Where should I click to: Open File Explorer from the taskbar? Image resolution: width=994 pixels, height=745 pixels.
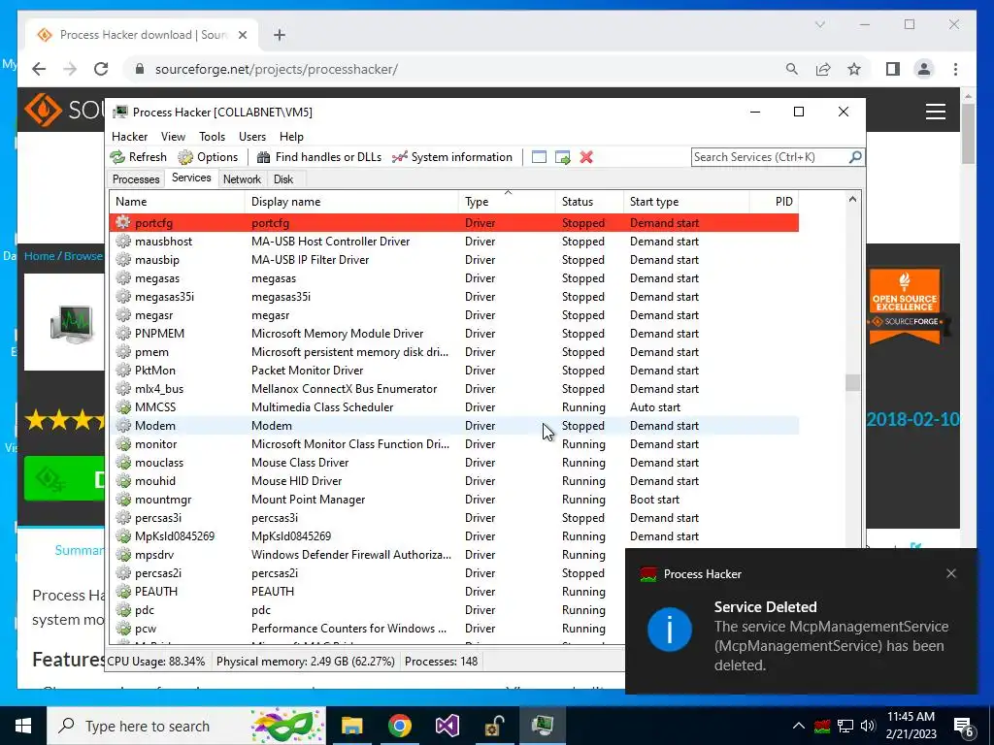(x=351, y=726)
